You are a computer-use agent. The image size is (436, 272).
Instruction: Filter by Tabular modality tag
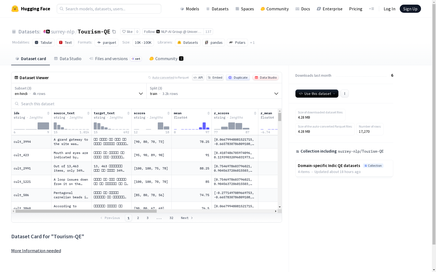click(44, 42)
